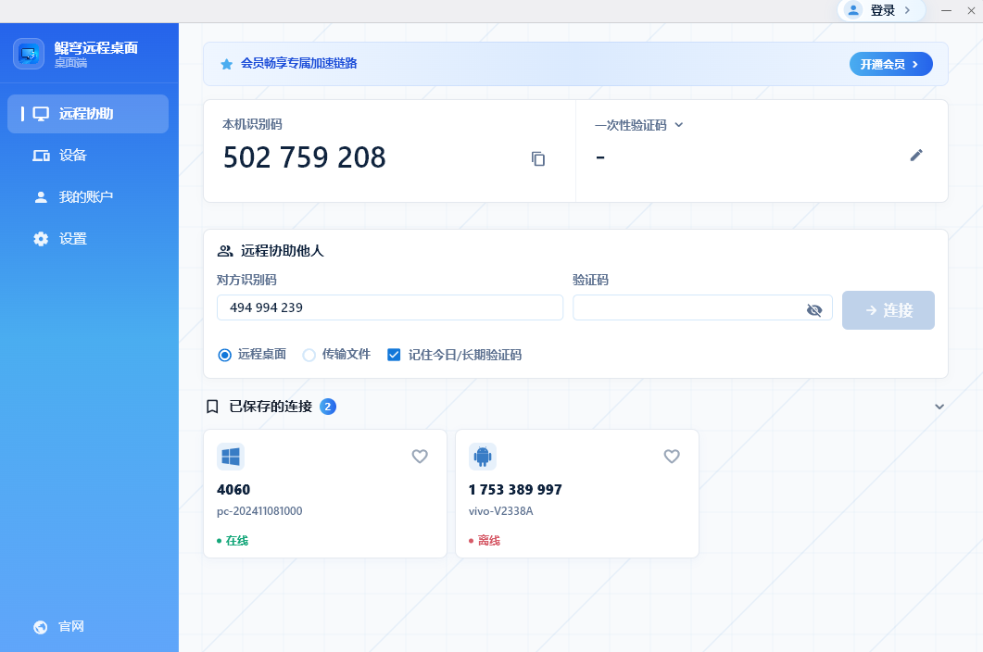Select the 传输文件 radio option
Image resolution: width=983 pixels, height=652 pixels.
309,355
